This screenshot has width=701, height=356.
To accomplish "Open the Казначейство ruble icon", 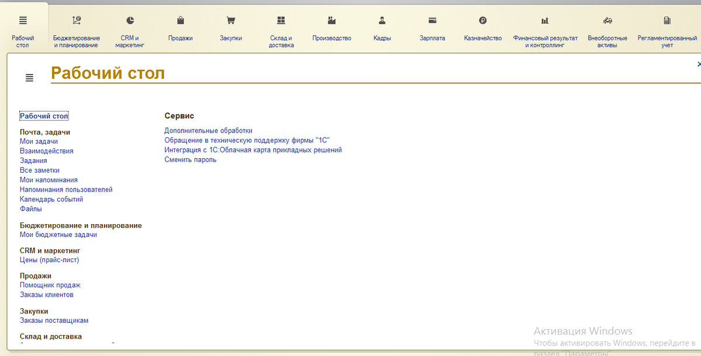I will coord(483,20).
